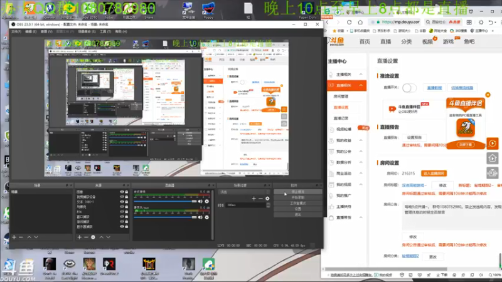This screenshot has width=502, height=282.
Task: Open download manager in browser status bar
Action: pos(442,275)
